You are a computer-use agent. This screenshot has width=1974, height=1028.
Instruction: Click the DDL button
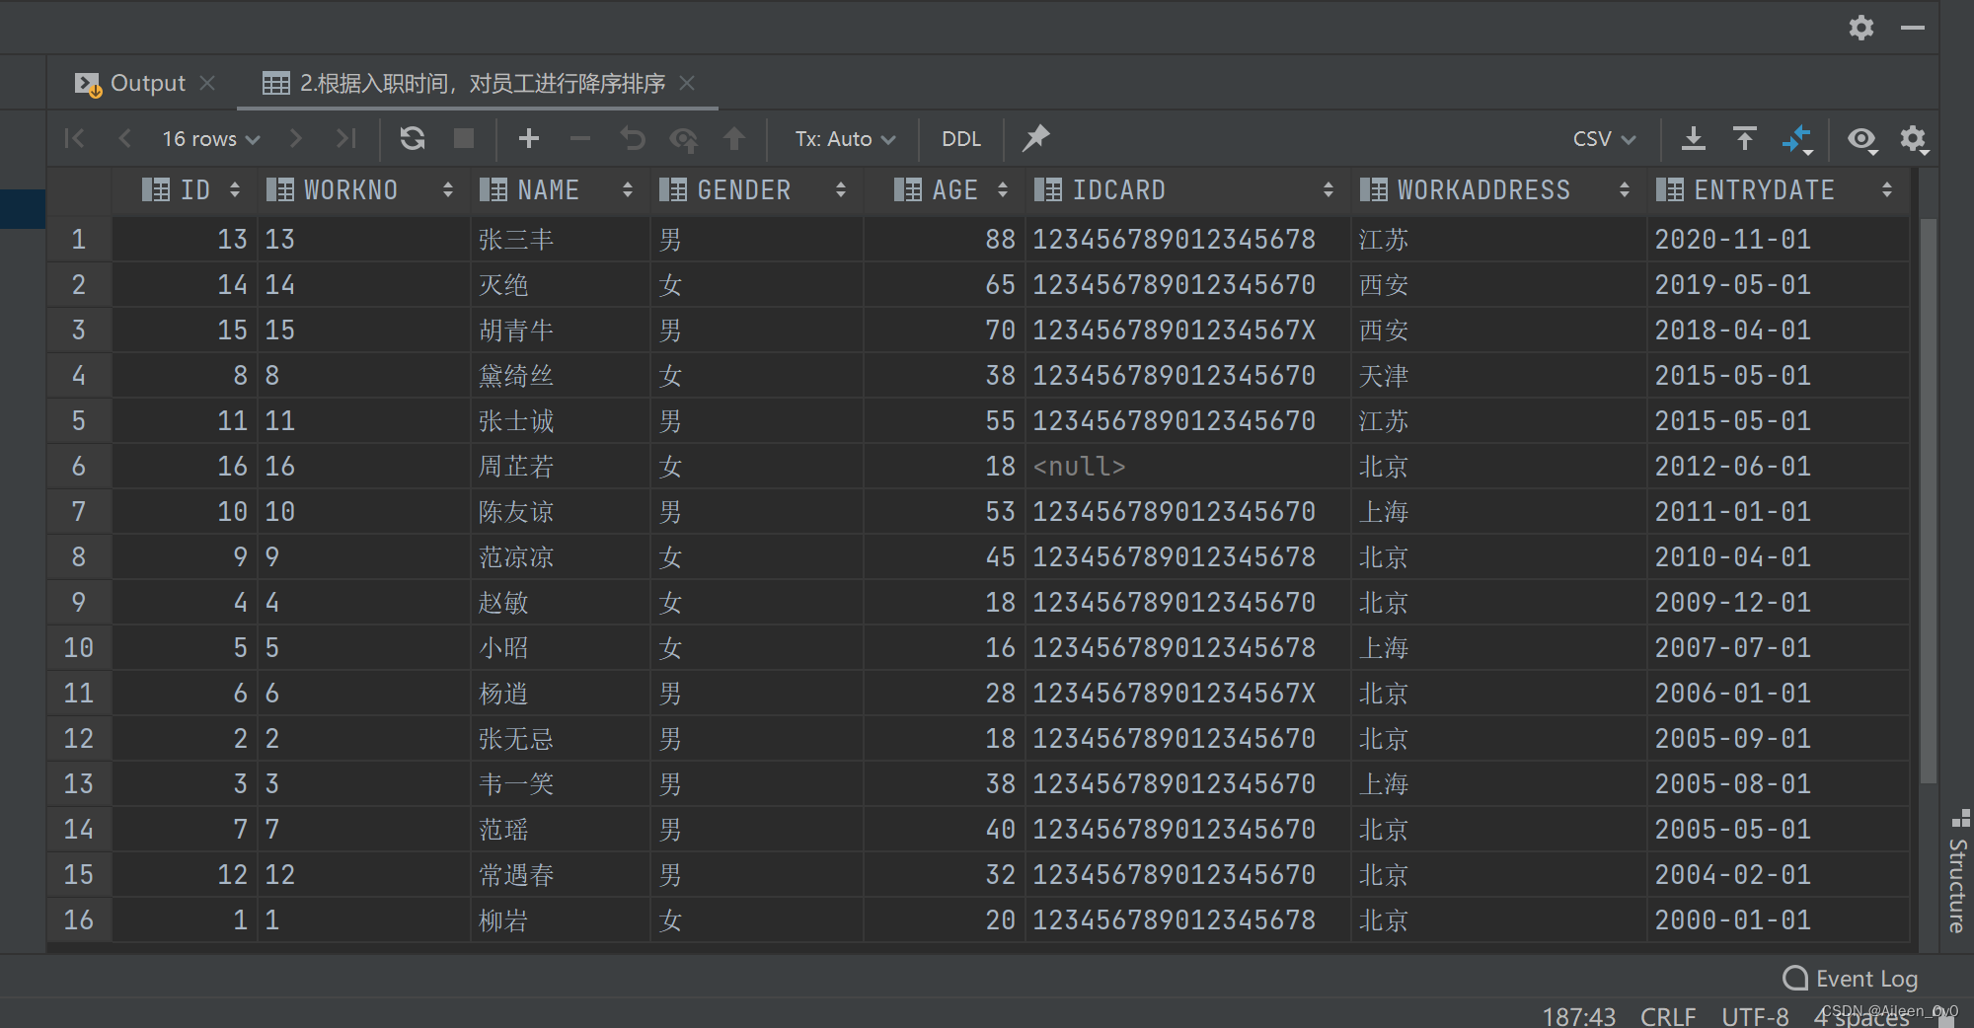point(961,138)
